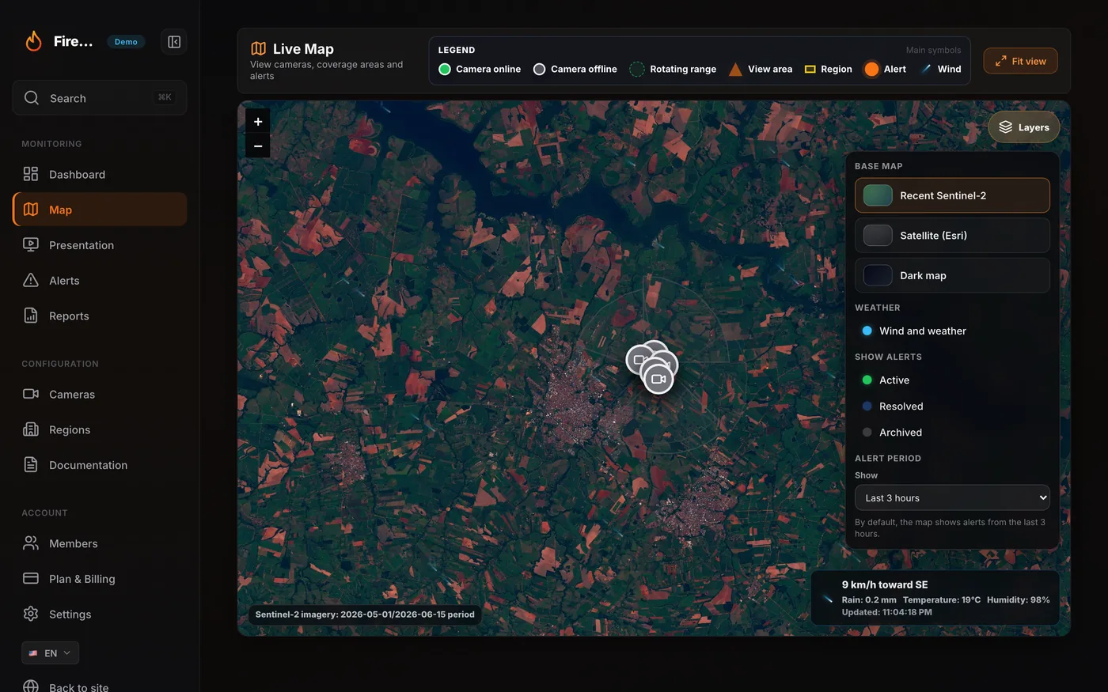Image resolution: width=1108 pixels, height=692 pixels.
Task: Toggle the Layers panel button
Action: 1024,127
